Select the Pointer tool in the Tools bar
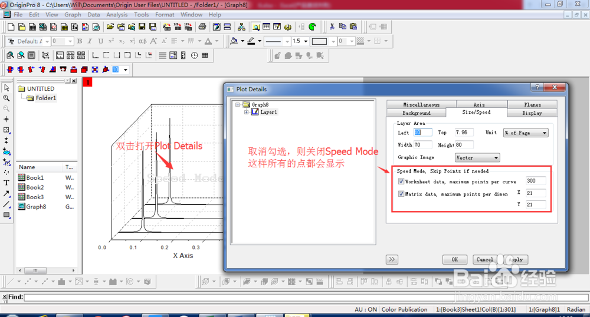The width and height of the screenshot is (590, 317). click(x=6, y=88)
